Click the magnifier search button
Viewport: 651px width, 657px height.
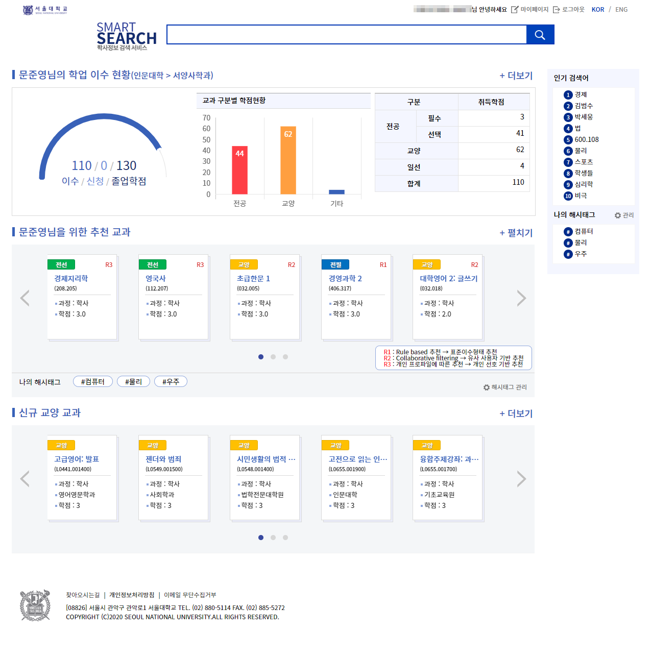point(540,35)
